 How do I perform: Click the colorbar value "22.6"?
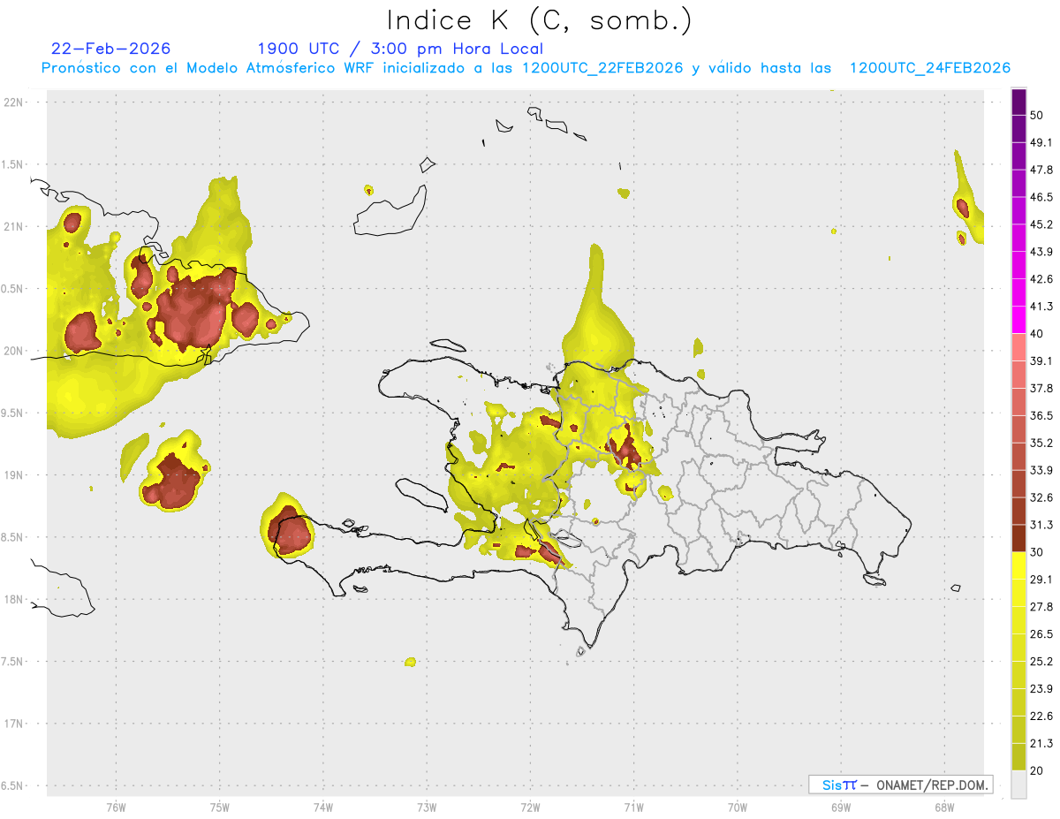pos(1041,717)
